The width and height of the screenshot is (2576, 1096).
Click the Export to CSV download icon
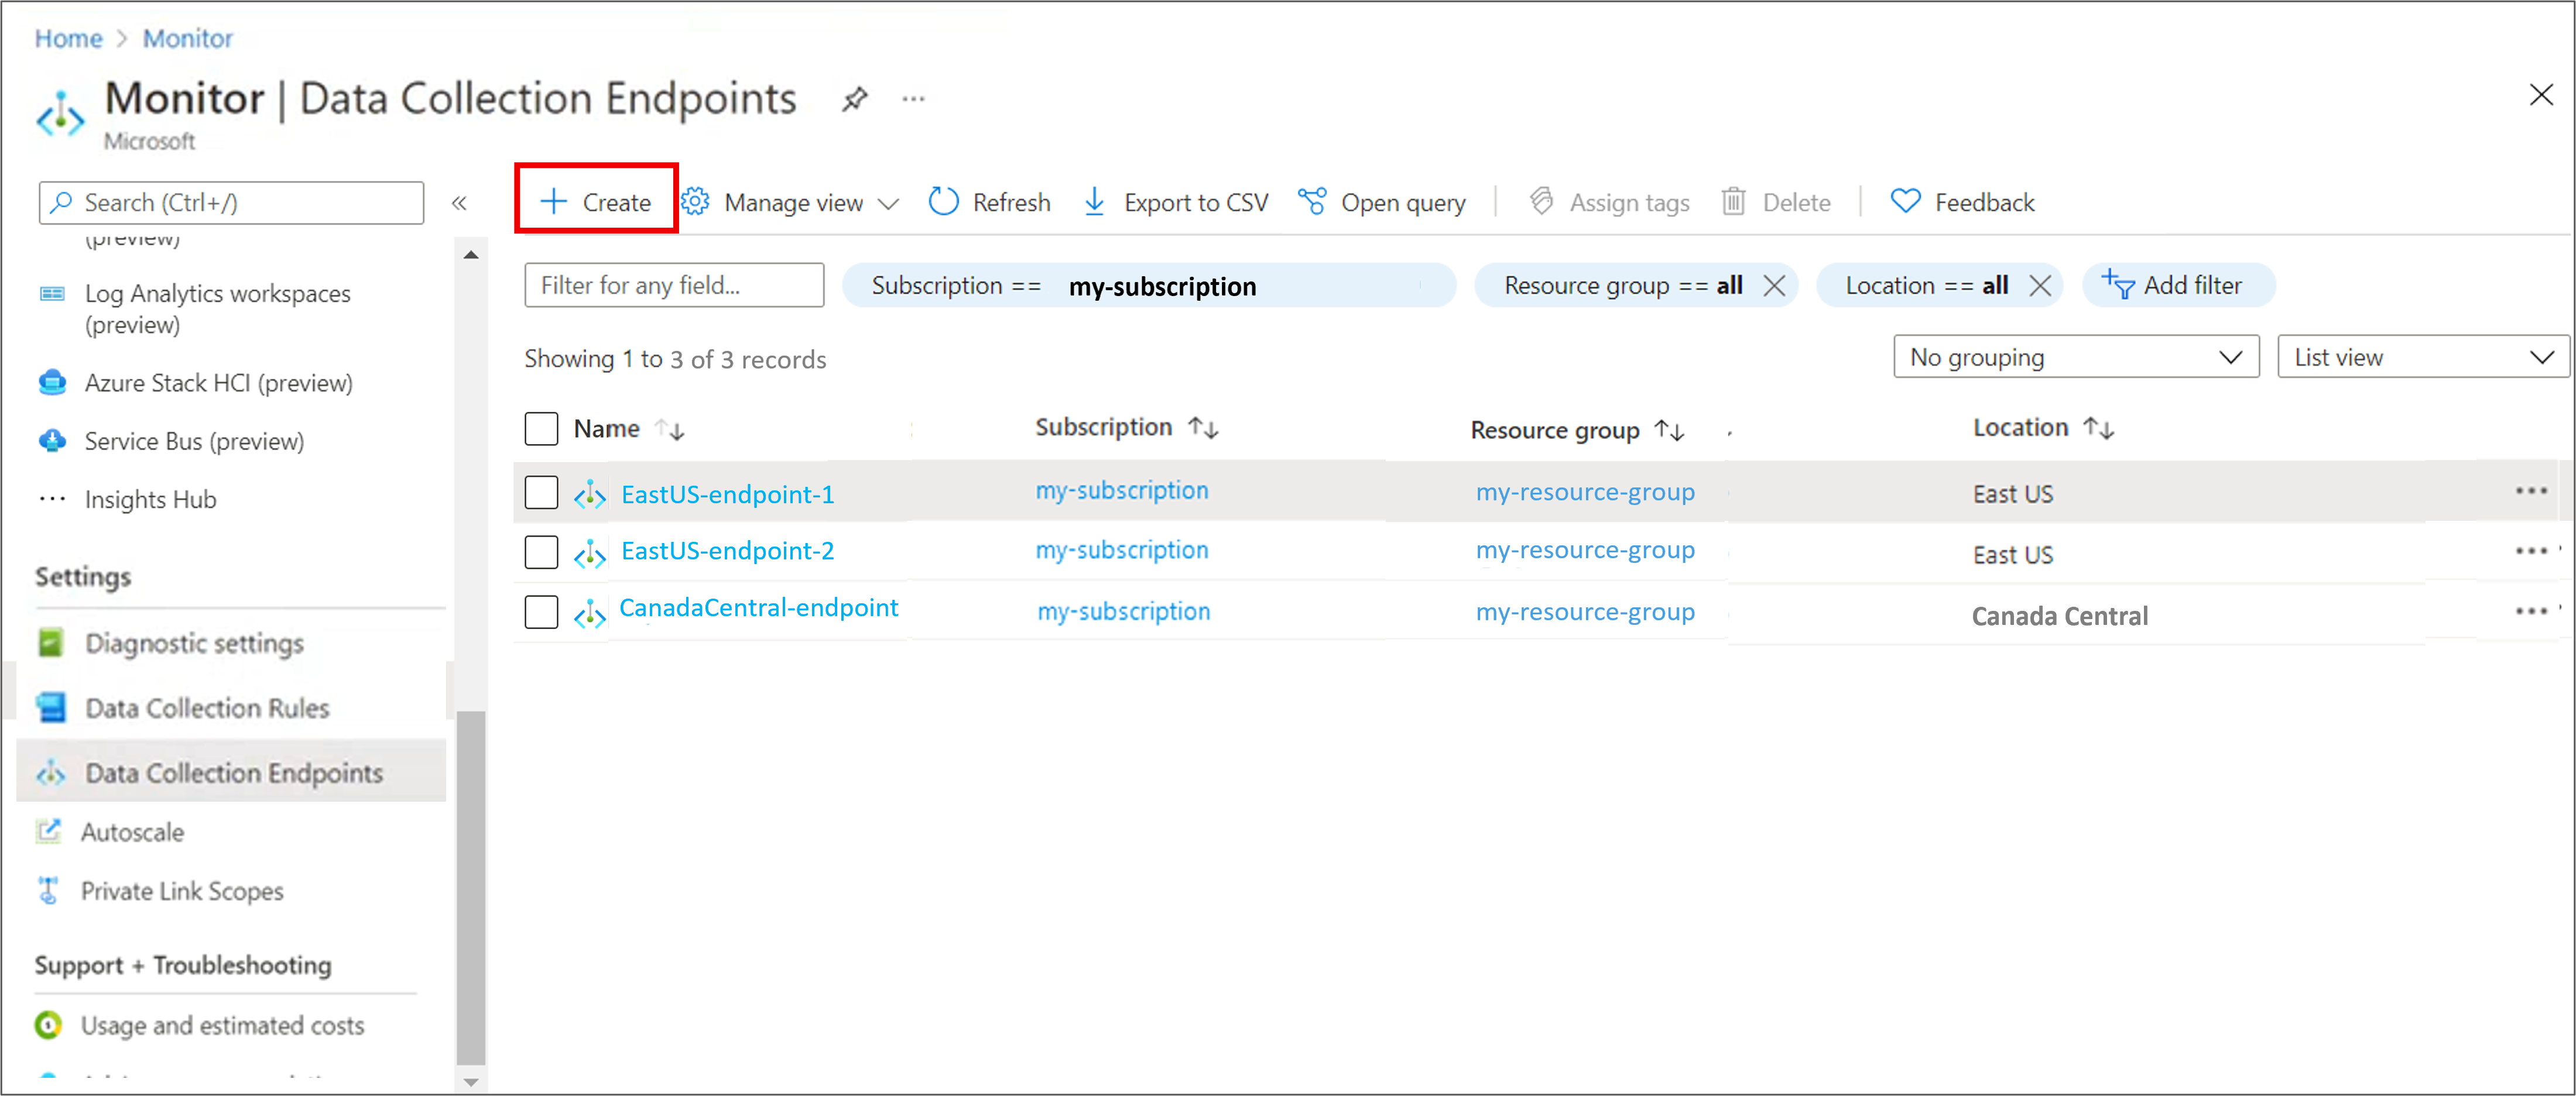1094,202
